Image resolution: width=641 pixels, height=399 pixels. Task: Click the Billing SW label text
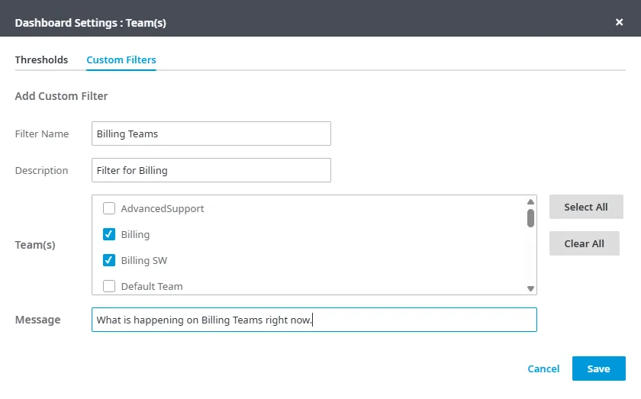(144, 260)
